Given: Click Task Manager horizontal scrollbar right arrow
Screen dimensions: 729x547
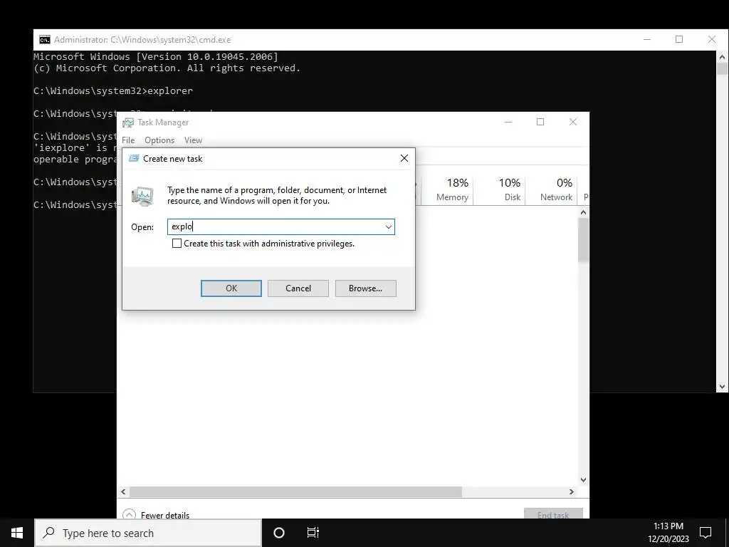Looking at the screenshot, I should click(572, 491).
